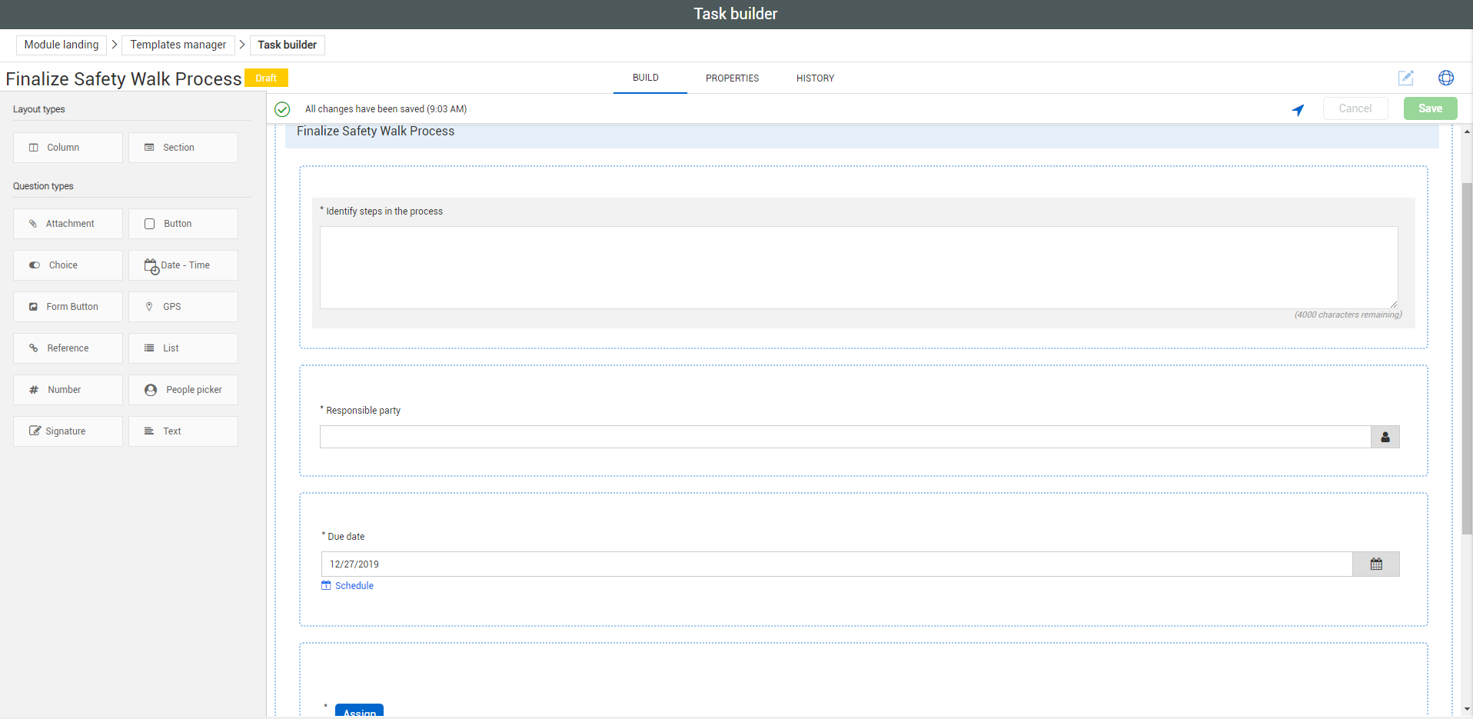
Task: Click the green Save button
Action: click(x=1430, y=108)
